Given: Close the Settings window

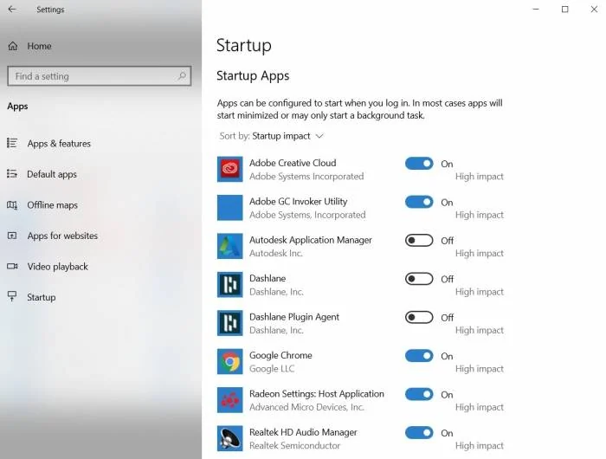Looking at the screenshot, I should click(594, 9).
